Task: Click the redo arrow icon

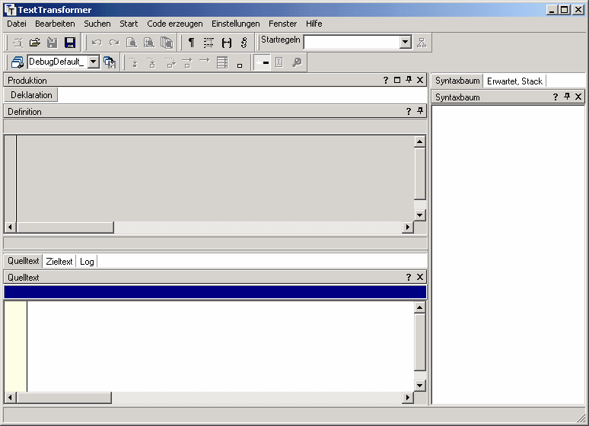Action: pos(114,43)
